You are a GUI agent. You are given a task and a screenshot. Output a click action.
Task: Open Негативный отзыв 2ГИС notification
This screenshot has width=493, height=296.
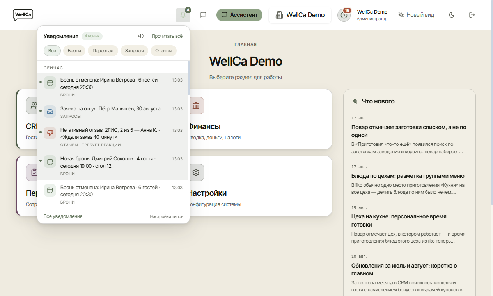pos(113,137)
